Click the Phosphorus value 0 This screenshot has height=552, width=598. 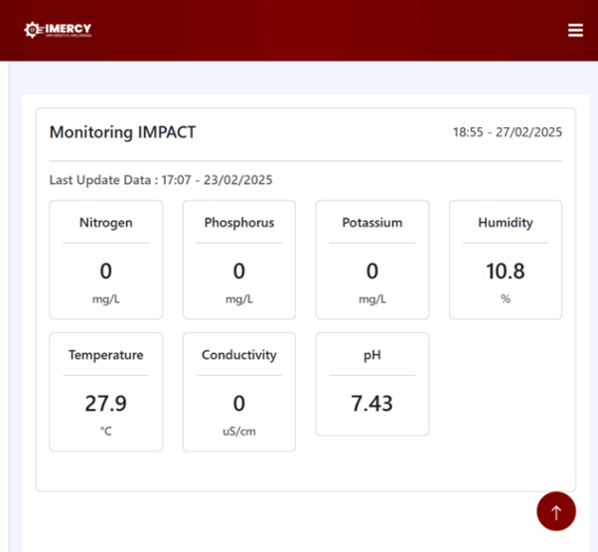pyautogui.click(x=239, y=272)
